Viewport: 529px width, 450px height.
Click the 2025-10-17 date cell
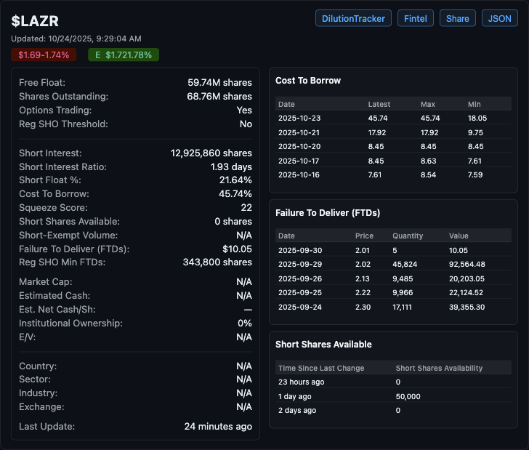[x=299, y=161]
